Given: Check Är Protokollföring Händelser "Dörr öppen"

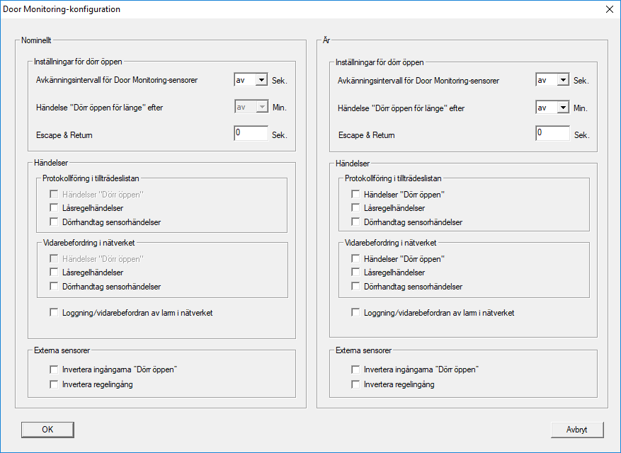Looking at the screenshot, I should pyautogui.click(x=355, y=194).
